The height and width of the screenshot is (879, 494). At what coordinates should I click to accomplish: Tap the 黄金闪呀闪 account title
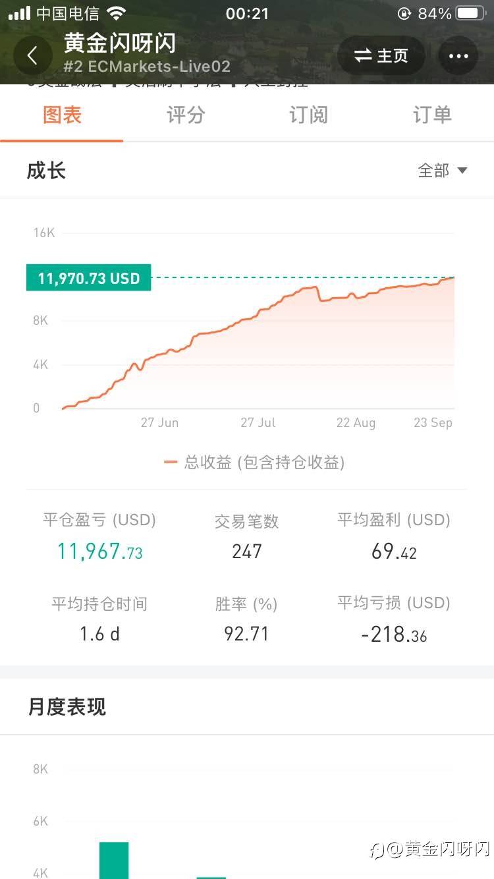pyautogui.click(x=120, y=43)
